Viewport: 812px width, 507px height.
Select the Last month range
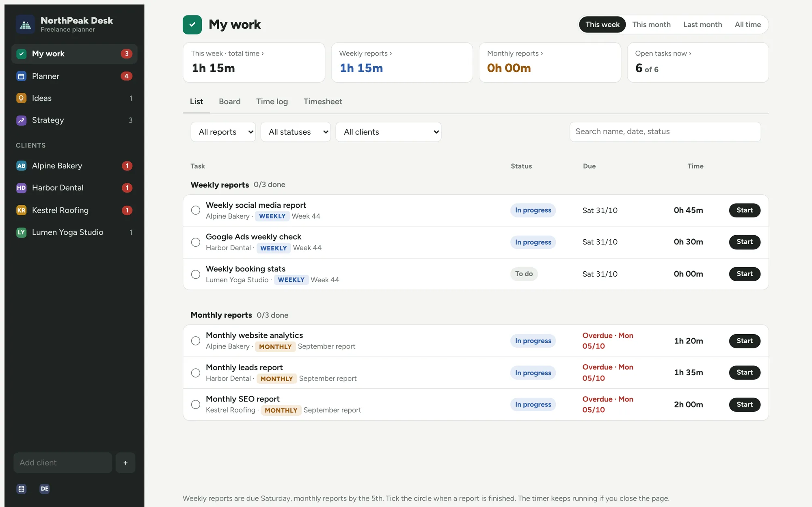[x=703, y=25]
